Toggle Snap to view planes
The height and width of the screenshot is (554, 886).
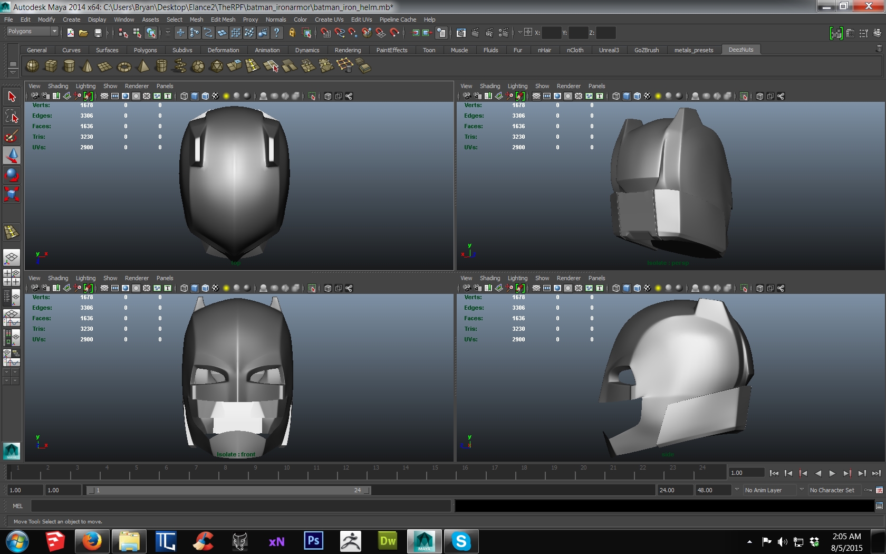click(381, 33)
